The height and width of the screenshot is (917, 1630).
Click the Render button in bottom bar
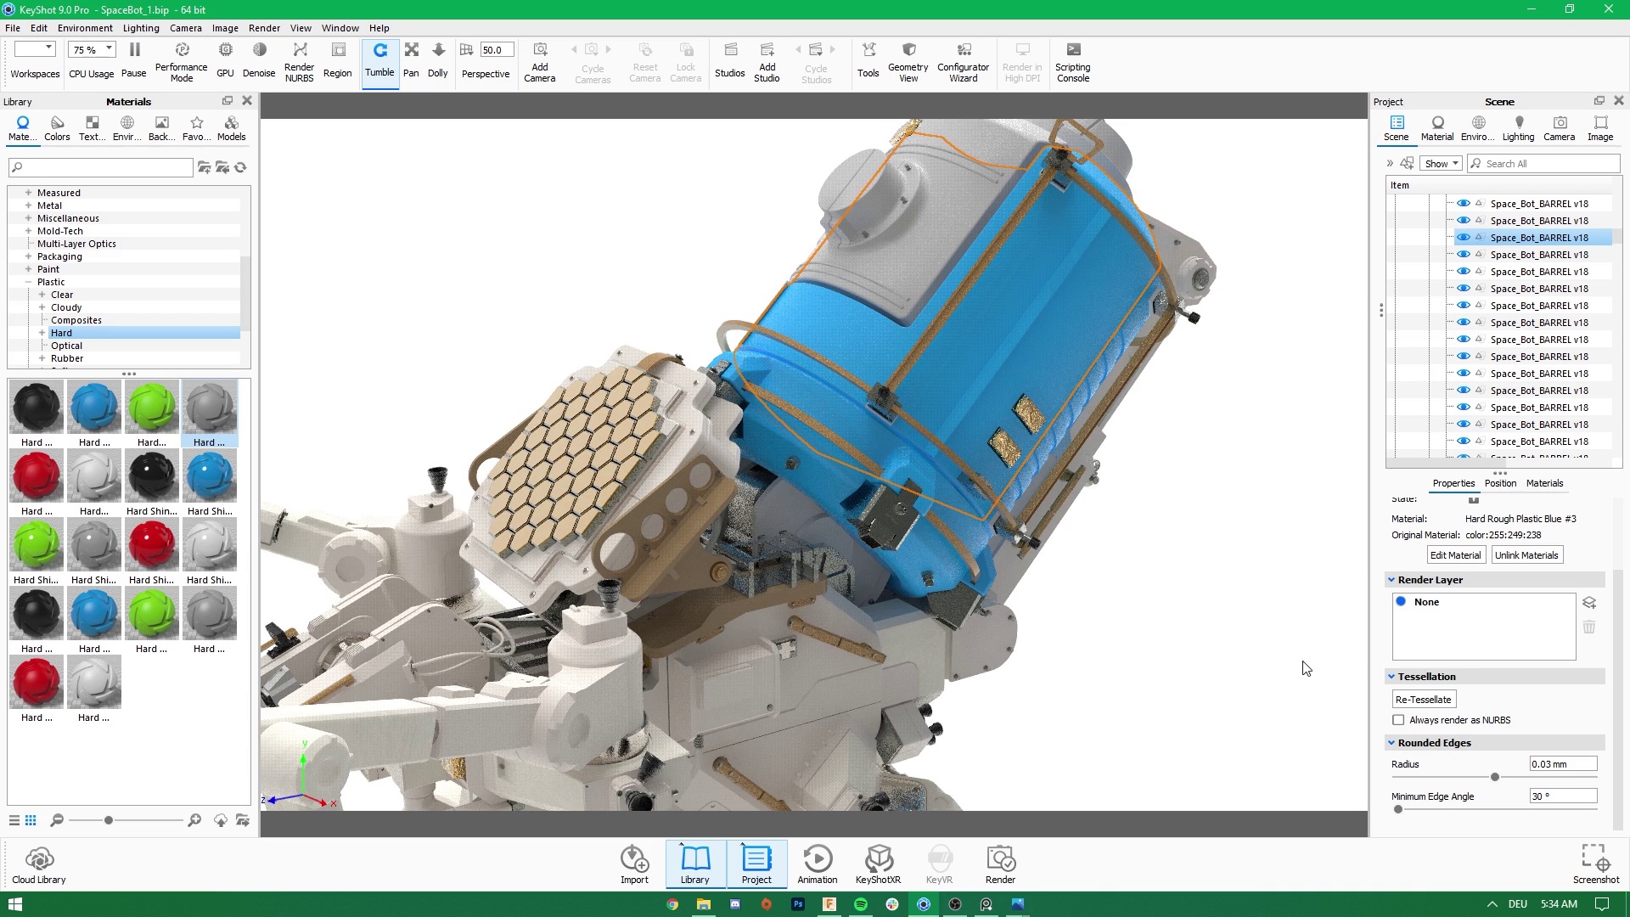[x=1000, y=864]
